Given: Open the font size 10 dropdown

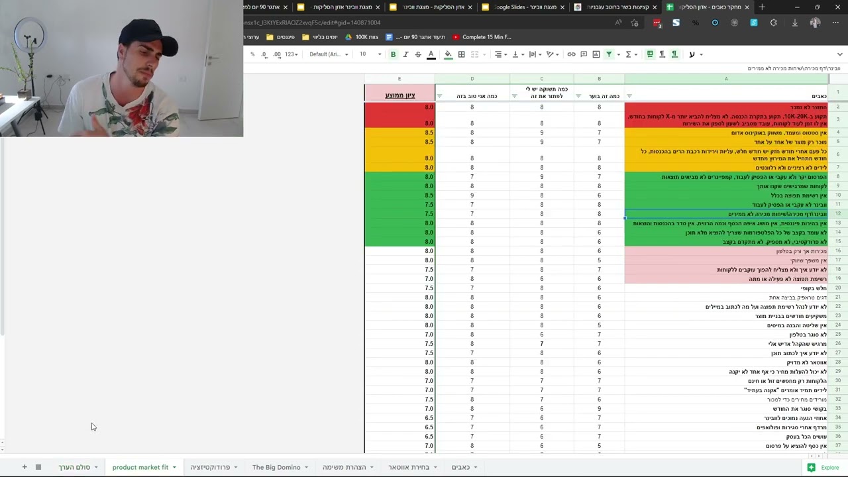Looking at the screenshot, I should pyautogui.click(x=370, y=54).
